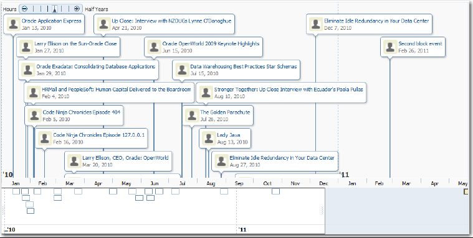Open Oracle Exadata: Consolidating Database Applications
The image size is (473, 238).
[96, 66]
